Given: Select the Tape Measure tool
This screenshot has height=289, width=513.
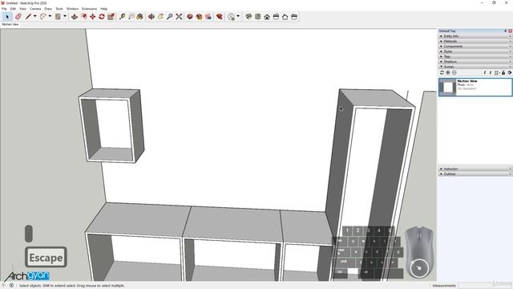Looking at the screenshot, I should [x=122, y=16].
